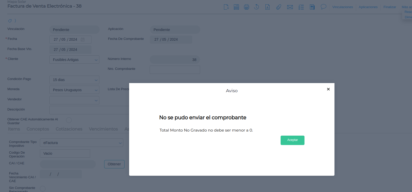This screenshot has width=412, height=192.
Task: Click the Número Interno field showing 38
Action: [x=175, y=60]
